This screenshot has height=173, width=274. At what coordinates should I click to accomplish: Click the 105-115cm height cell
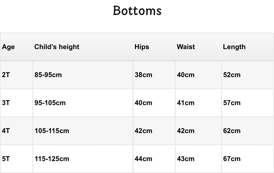click(x=83, y=131)
